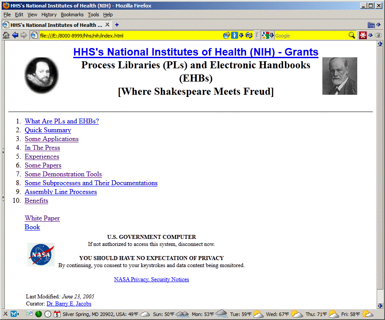Visit the In The Press link
Image resolution: width=385 pixels, height=320 pixels.
(x=42, y=148)
